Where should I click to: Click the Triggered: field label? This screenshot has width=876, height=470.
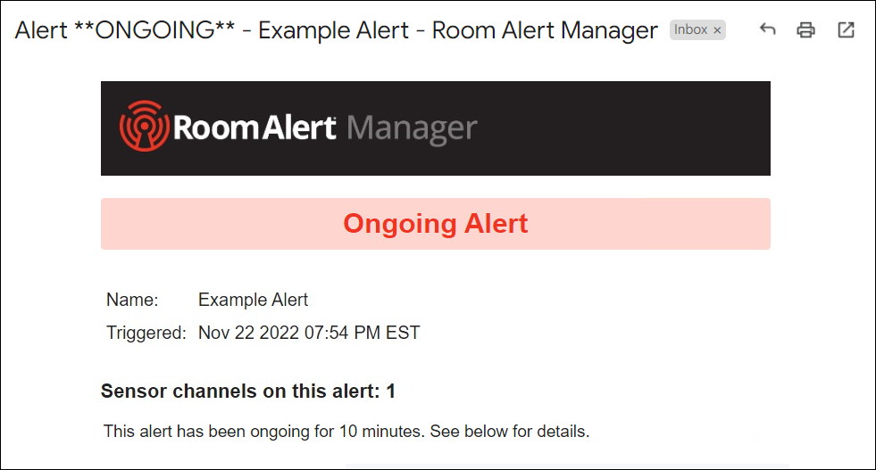click(x=146, y=333)
